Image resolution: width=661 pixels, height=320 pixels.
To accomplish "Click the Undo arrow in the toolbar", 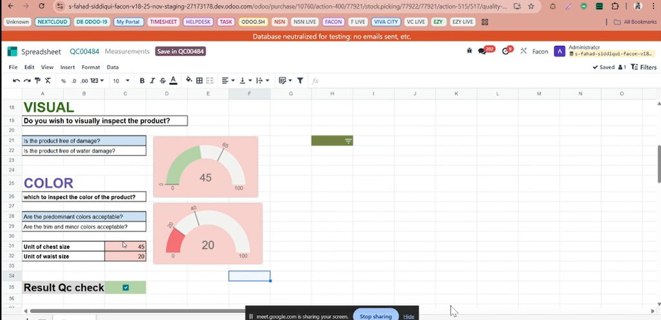I will pyautogui.click(x=16, y=81).
